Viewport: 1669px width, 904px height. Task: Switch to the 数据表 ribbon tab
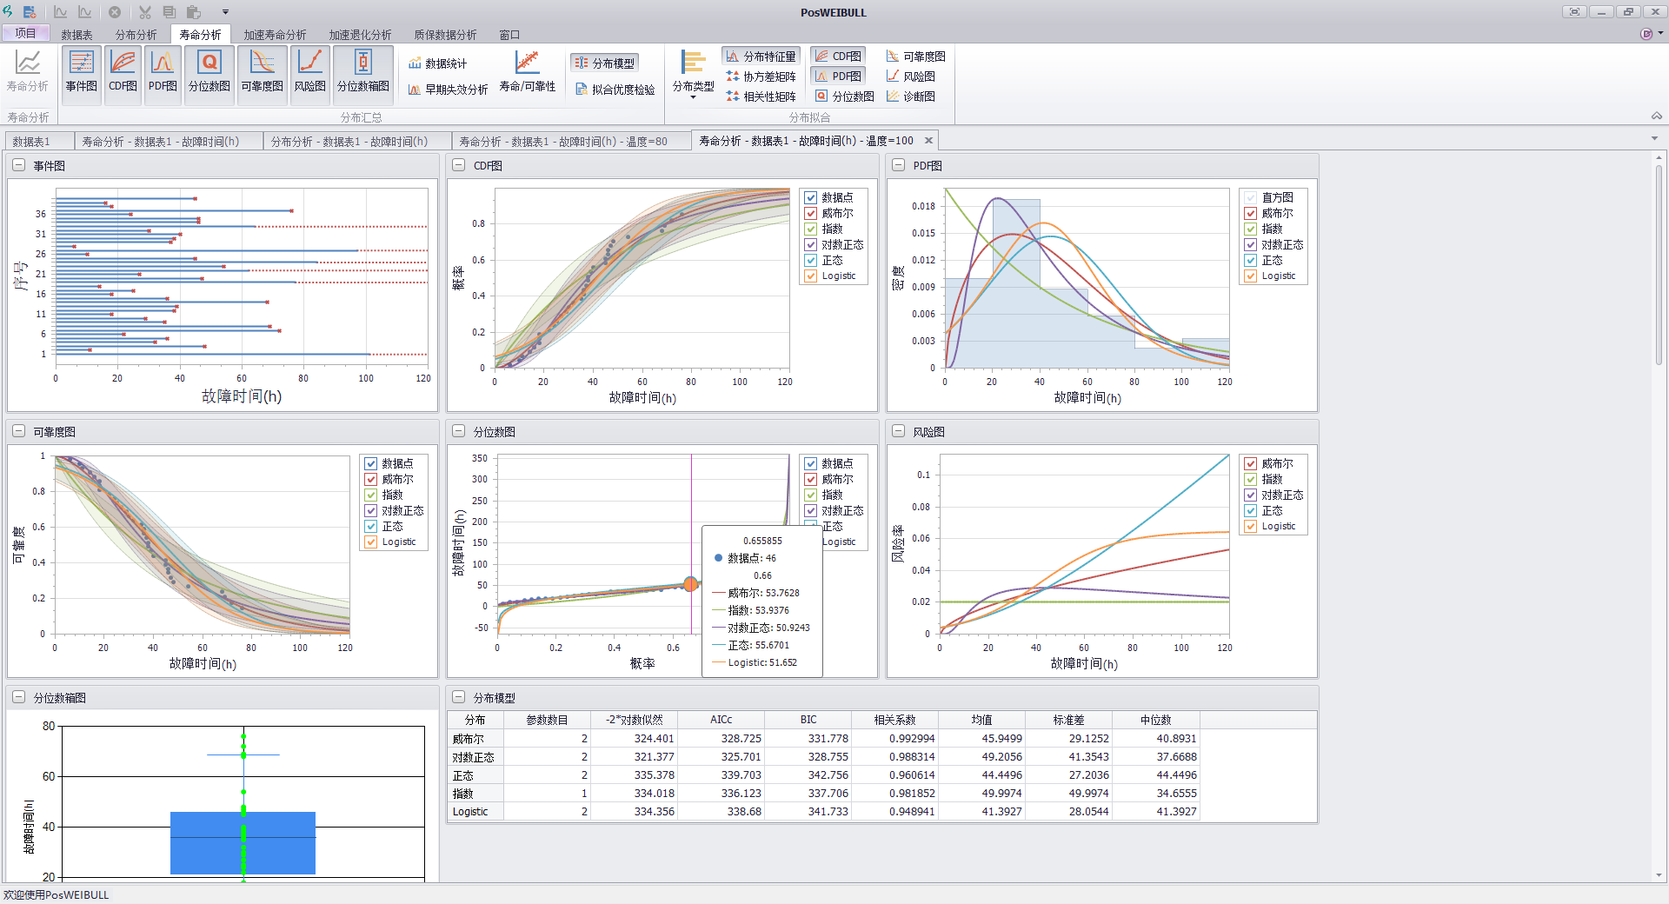(x=77, y=35)
